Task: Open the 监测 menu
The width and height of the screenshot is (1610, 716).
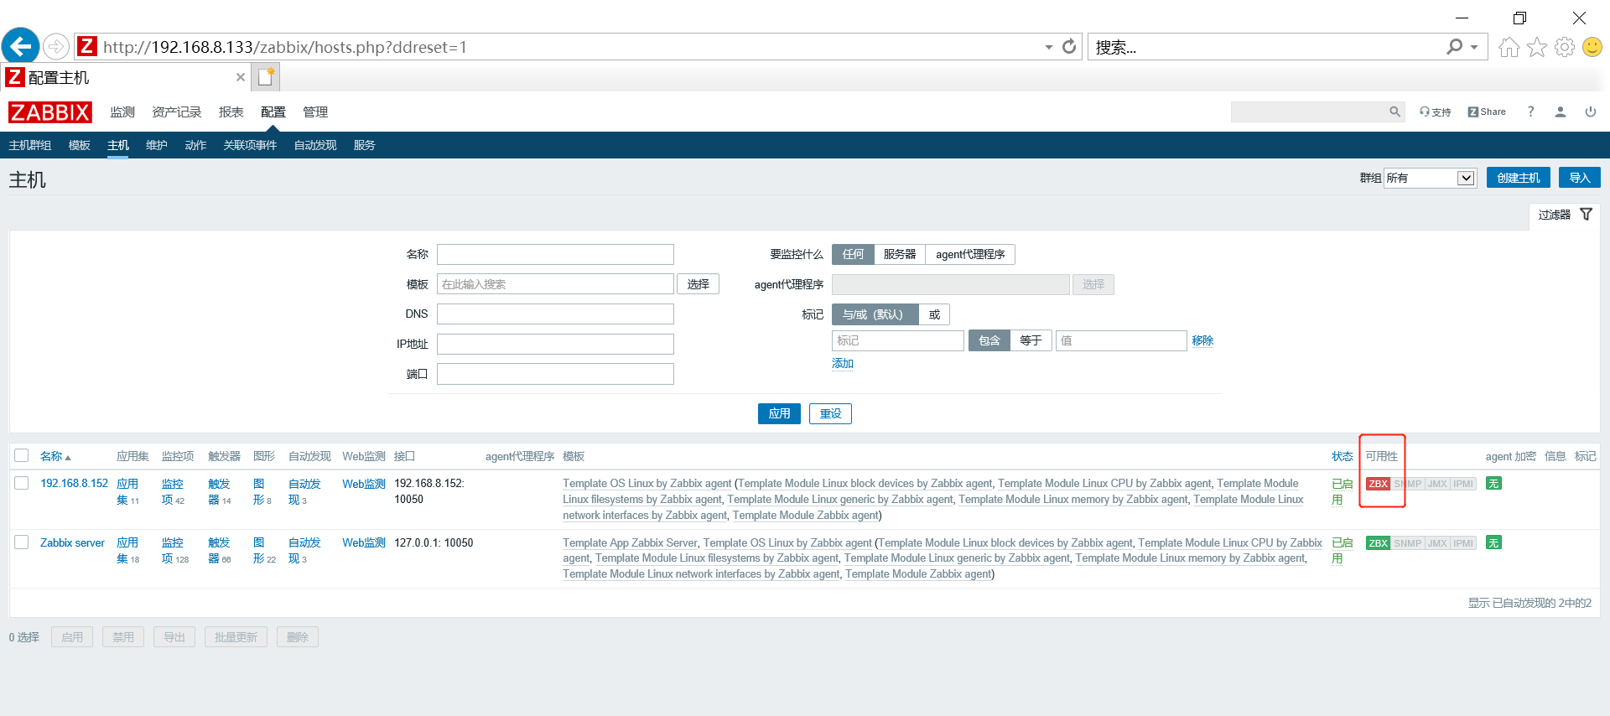Action: [x=122, y=112]
